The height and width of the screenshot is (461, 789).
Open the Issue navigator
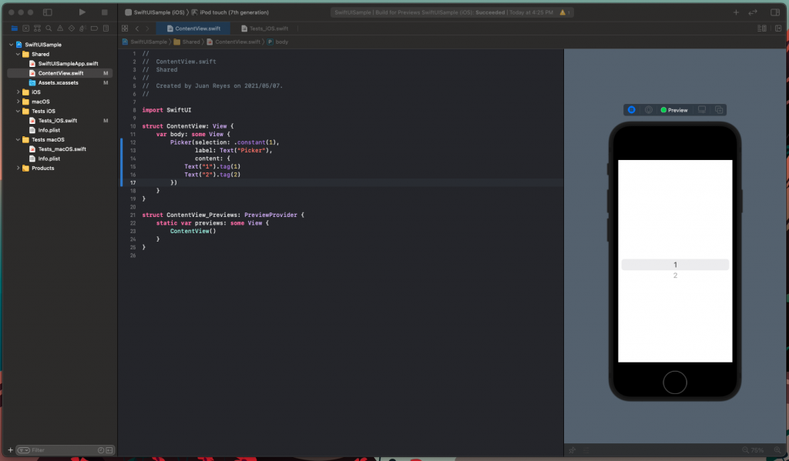coord(60,28)
